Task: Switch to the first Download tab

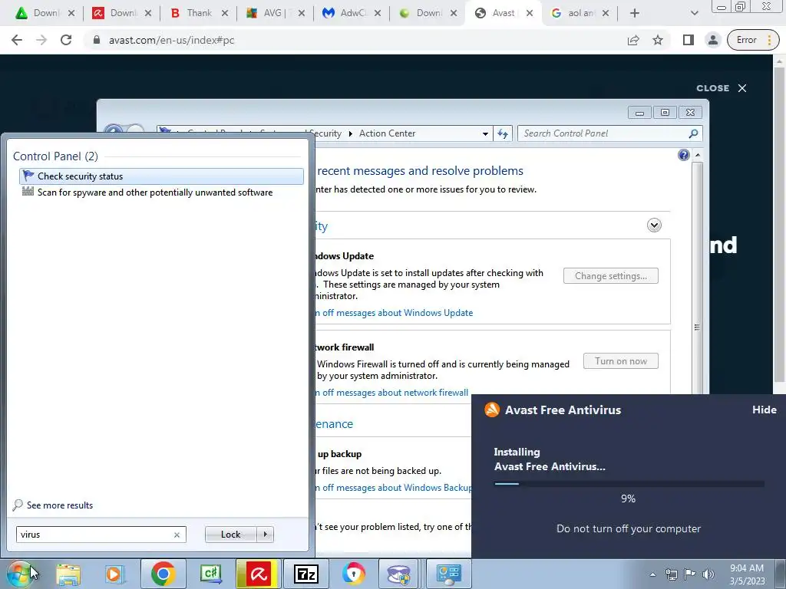Action: [44, 13]
